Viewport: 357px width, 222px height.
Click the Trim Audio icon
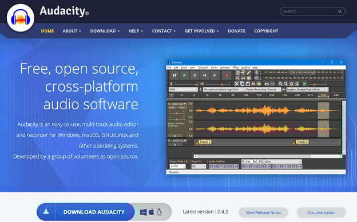coord(253,84)
